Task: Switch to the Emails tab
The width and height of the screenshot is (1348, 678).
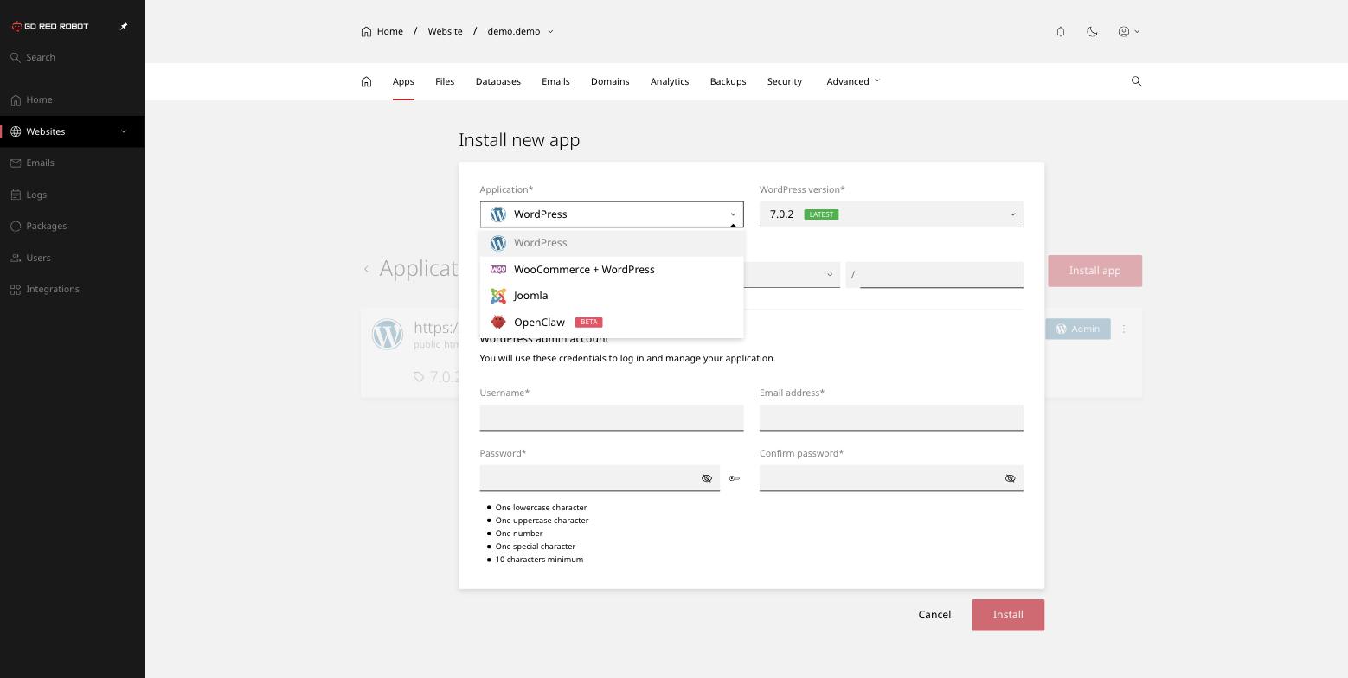Action: (x=555, y=81)
